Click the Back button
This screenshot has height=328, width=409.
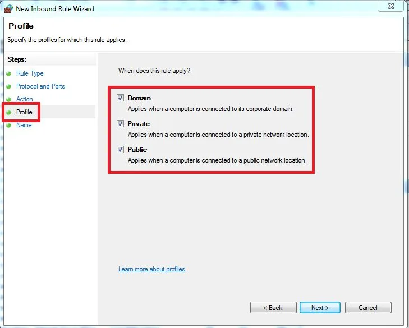[273, 308]
